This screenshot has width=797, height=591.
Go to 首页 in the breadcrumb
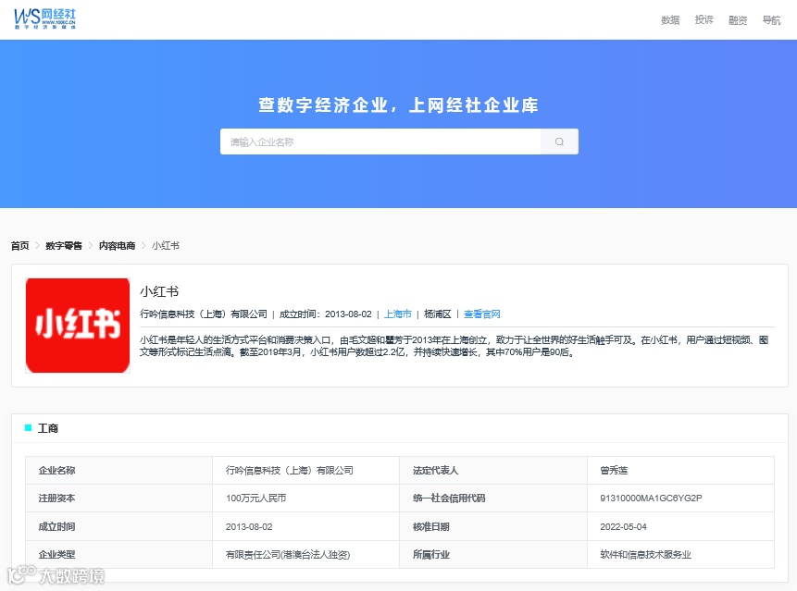[19, 246]
